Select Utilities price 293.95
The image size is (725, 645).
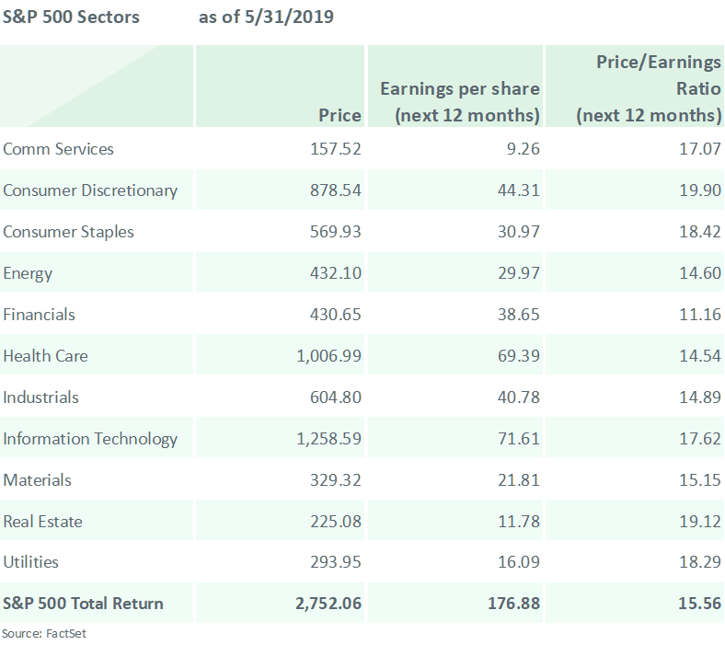click(336, 562)
